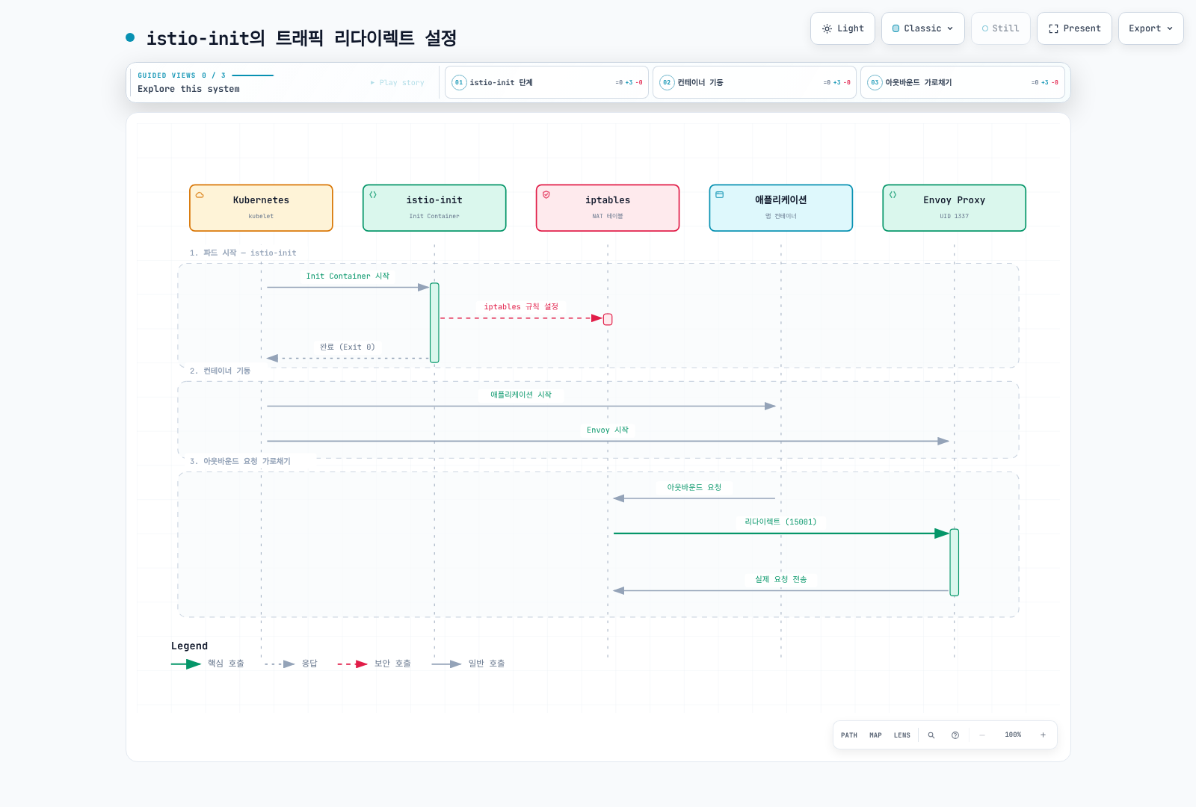This screenshot has height=807, width=1196.
Task: Open help with the question mark icon
Action: [x=955, y=735]
